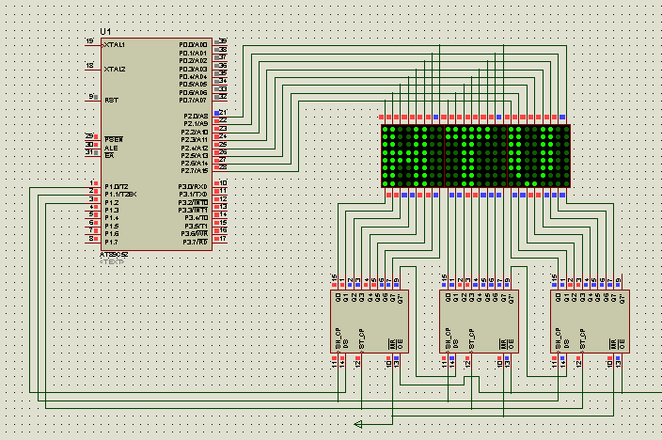The width and height of the screenshot is (662, 440).
Task: Click the AT89C52 microcontroller body
Action: pyautogui.click(x=157, y=141)
